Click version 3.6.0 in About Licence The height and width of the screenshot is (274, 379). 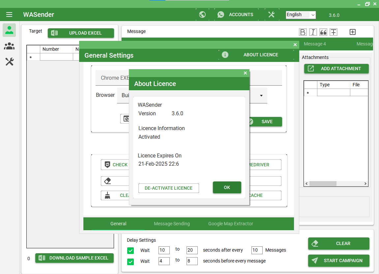[177, 113]
